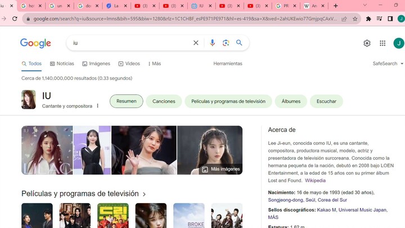
Task: Expand Películas y programas de televisión heading arrow
Action: pos(144,194)
